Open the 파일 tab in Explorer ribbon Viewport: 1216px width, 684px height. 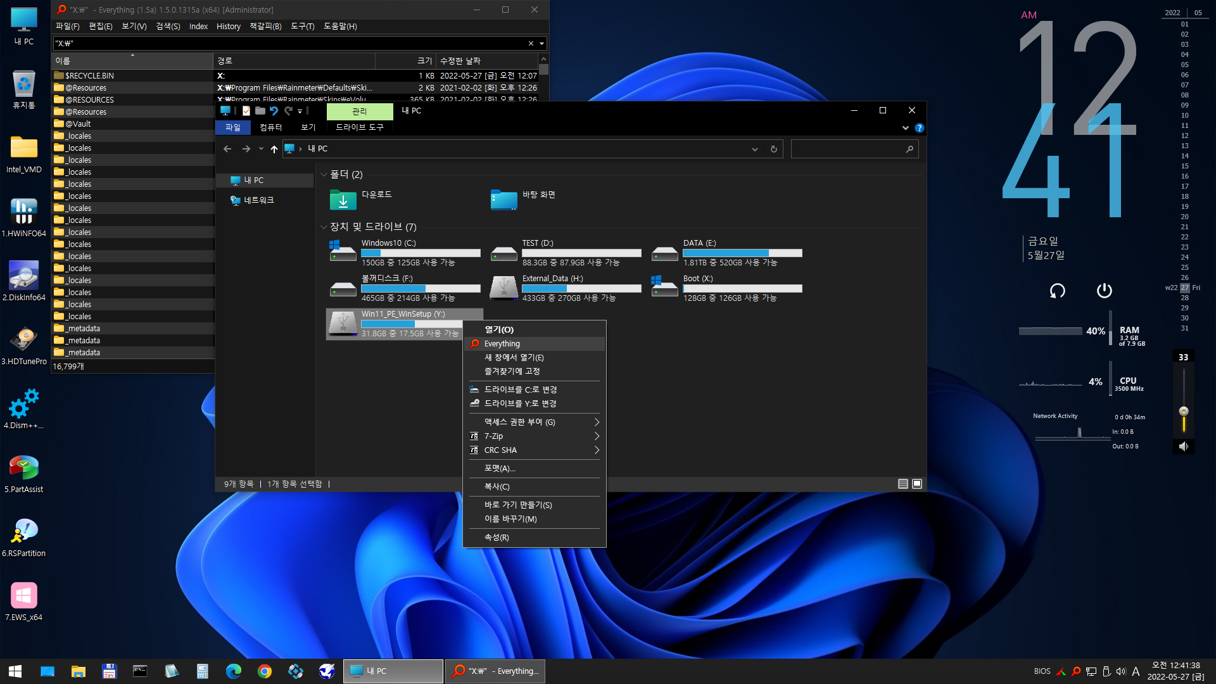coord(233,128)
